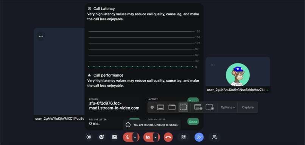Unmute the microphone
This screenshot has width=305, height=145.
tap(128, 137)
